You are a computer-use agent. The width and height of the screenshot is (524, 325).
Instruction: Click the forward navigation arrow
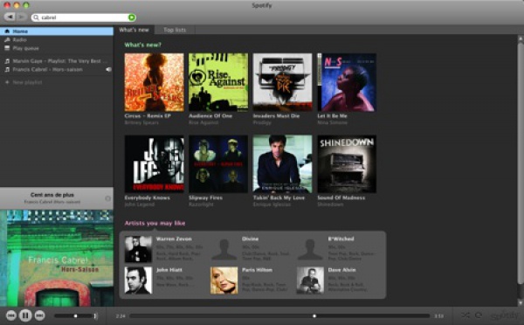pyautogui.click(x=21, y=17)
